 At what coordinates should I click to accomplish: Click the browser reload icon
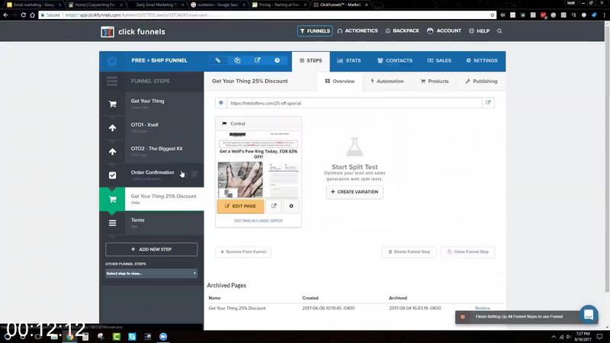pyautogui.click(x=24, y=15)
